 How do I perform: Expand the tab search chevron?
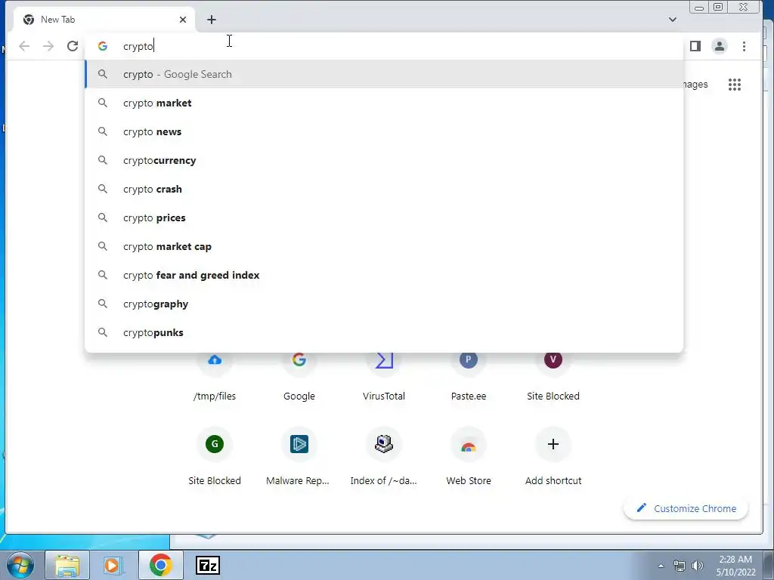pyautogui.click(x=672, y=20)
